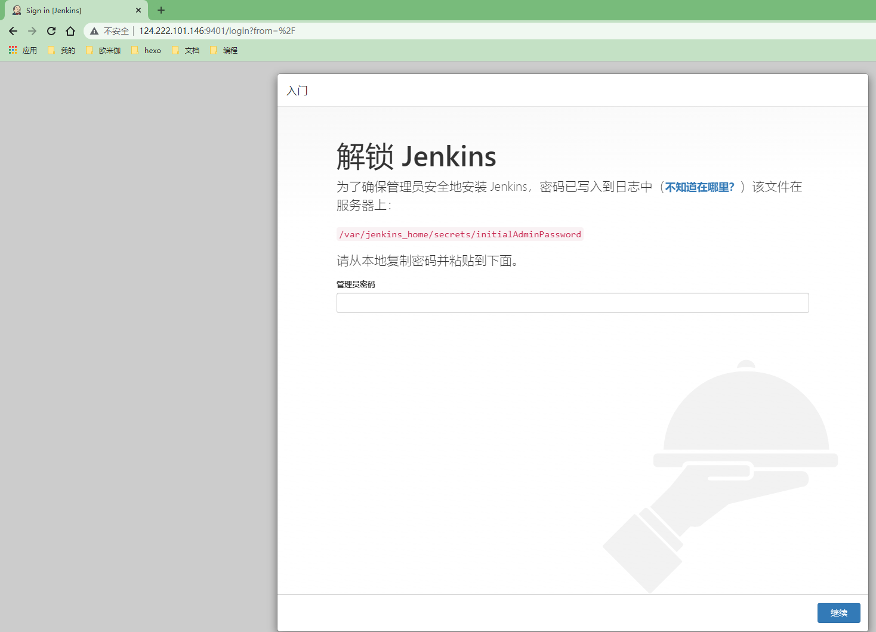Click the 请从本地复制密码并粘贴到下面 text

tap(427, 261)
